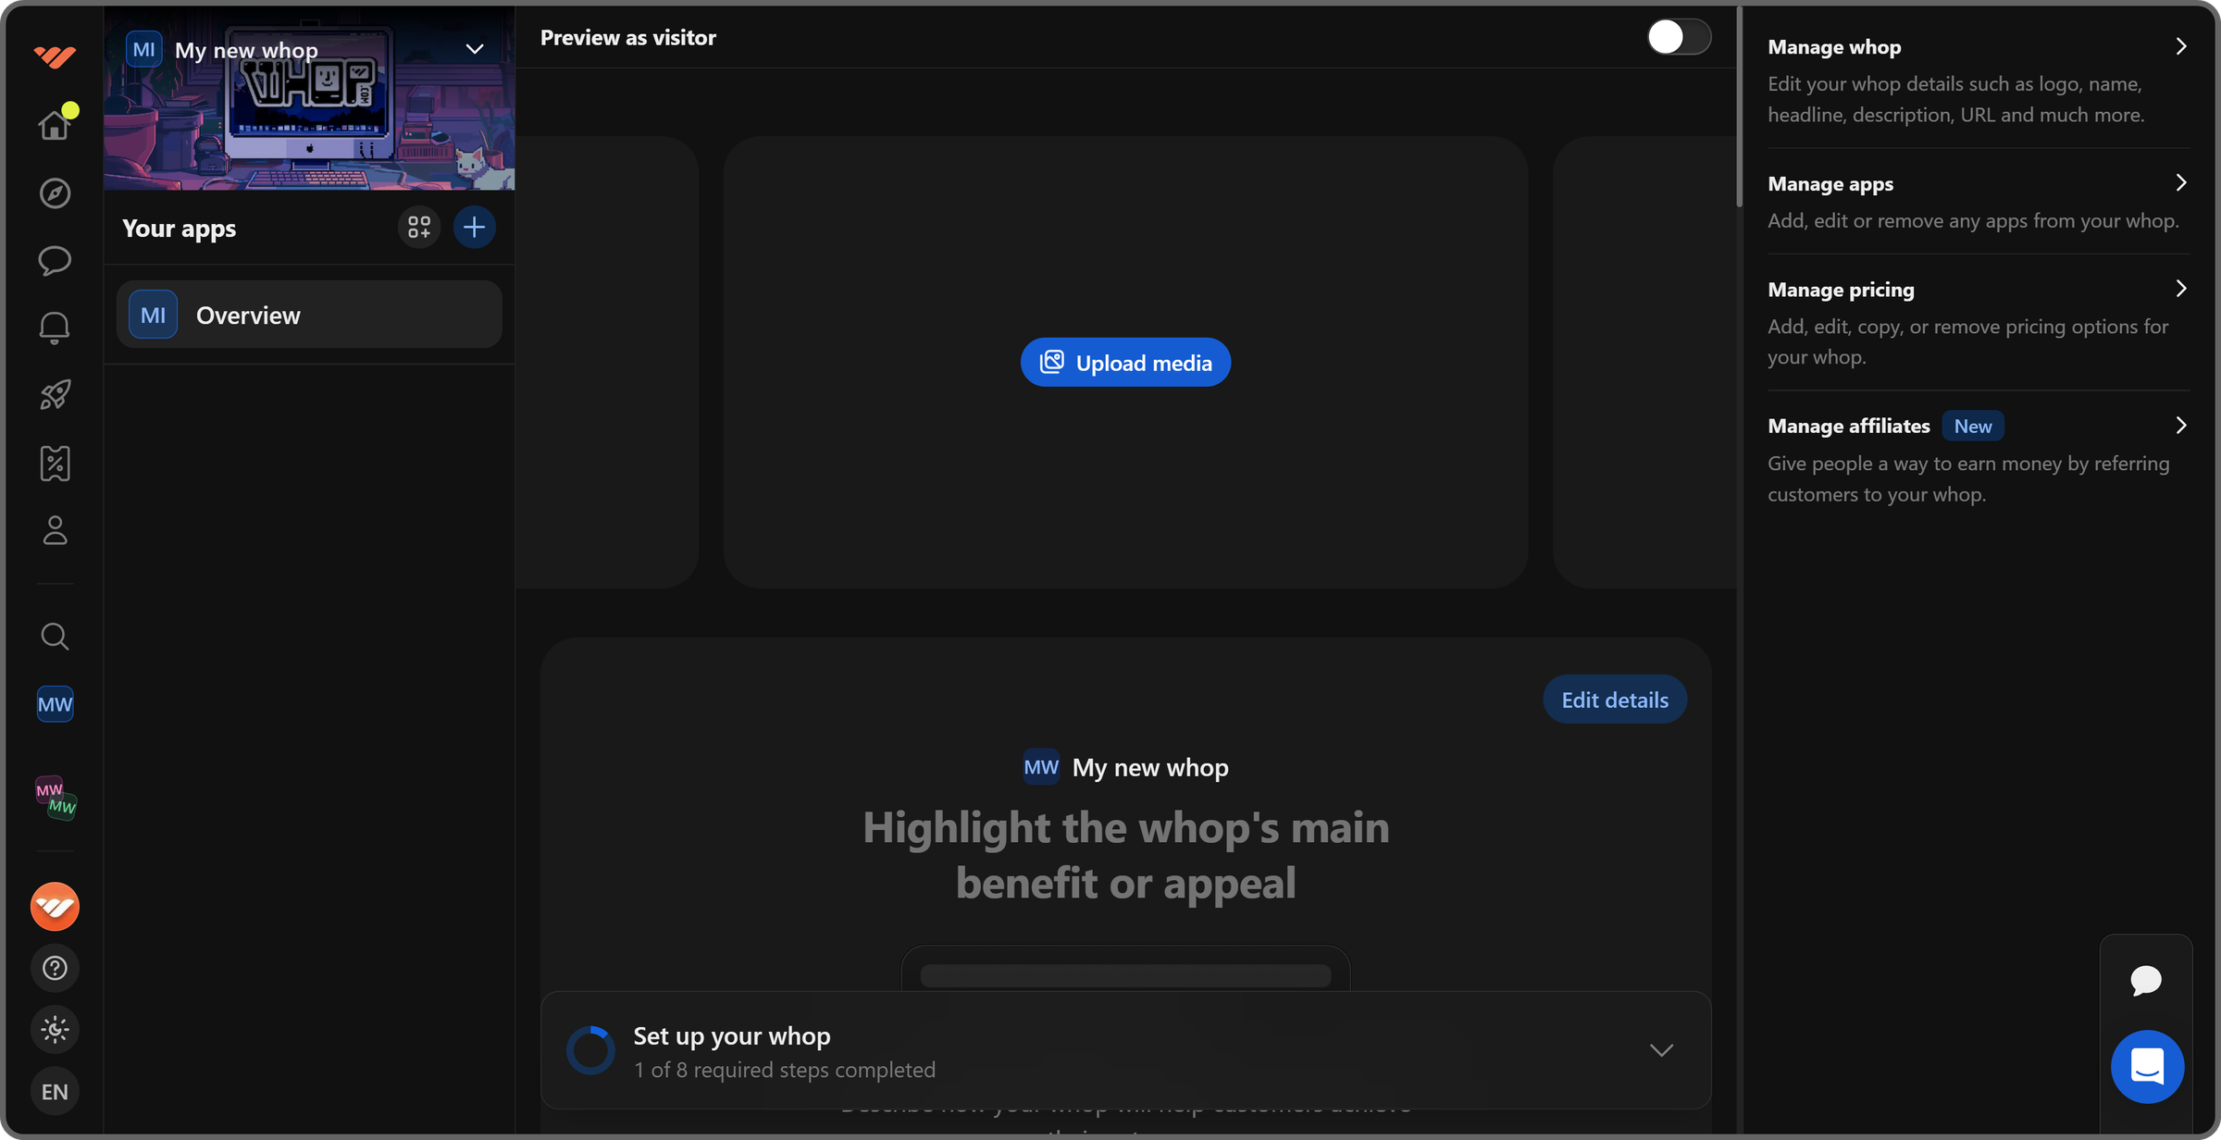This screenshot has width=2221, height=1140.
Task: Open the Discover compass icon
Action: click(55, 193)
